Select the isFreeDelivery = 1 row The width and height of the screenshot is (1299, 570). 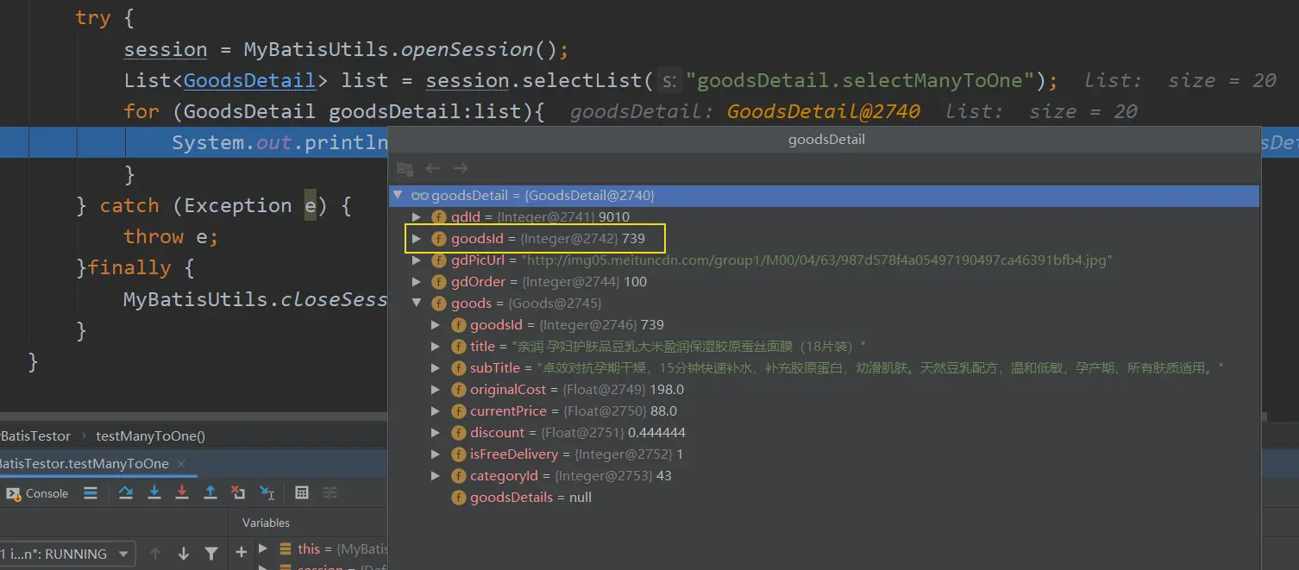click(x=824, y=454)
